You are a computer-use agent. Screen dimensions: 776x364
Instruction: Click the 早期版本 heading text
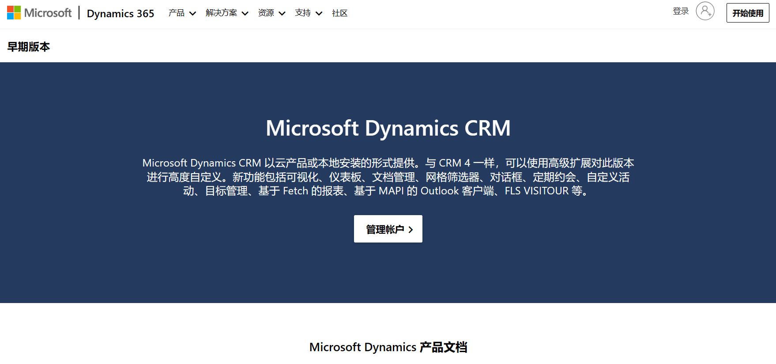point(29,46)
